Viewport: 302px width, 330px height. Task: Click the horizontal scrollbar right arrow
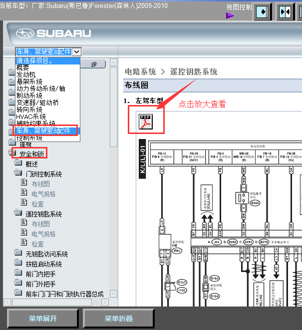[105, 302]
